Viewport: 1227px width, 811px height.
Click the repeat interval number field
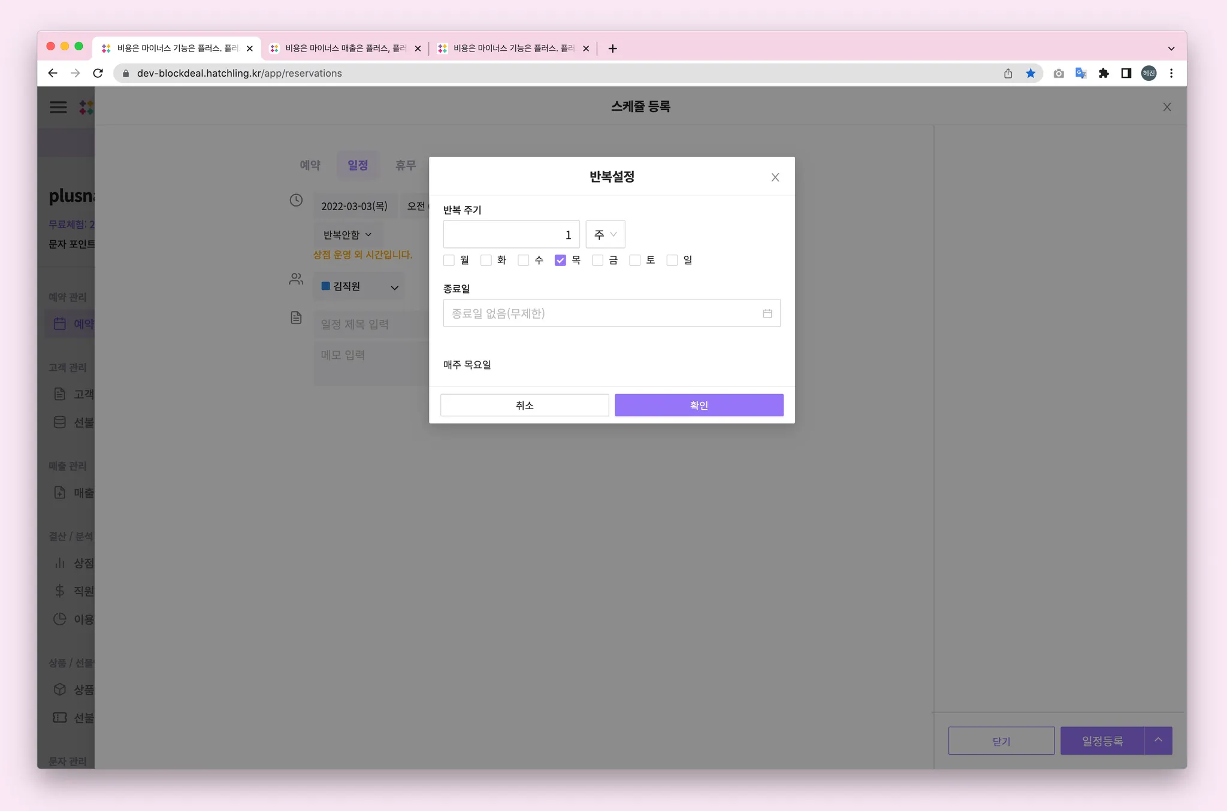[x=511, y=234]
